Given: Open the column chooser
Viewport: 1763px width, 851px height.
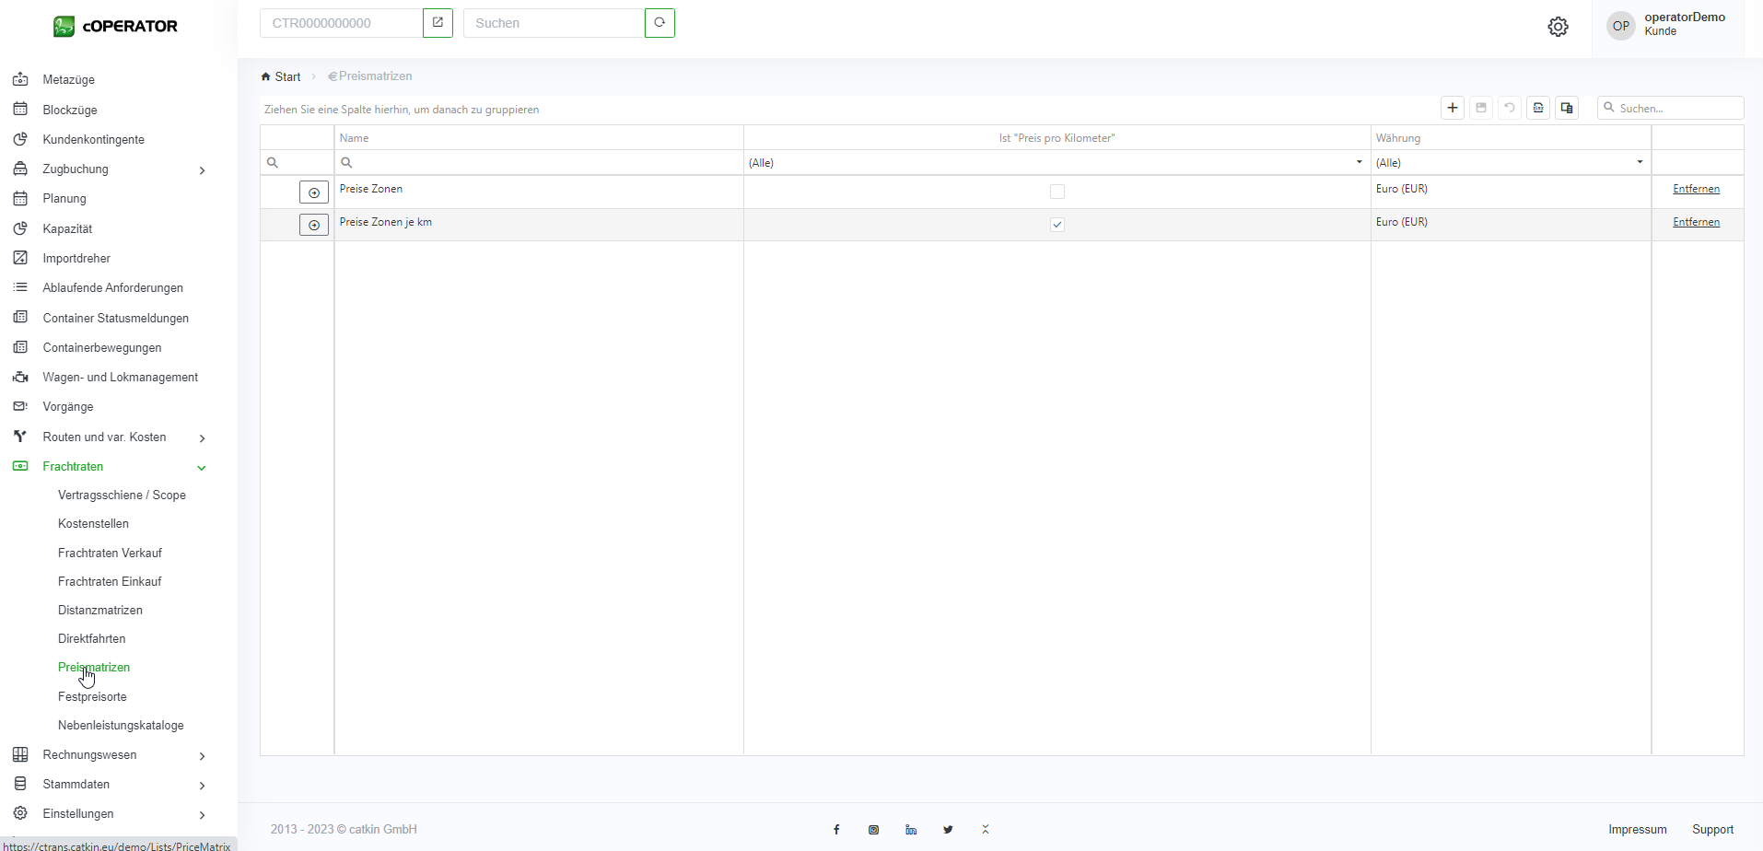Looking at the screenshot, I should (1567, 108).
